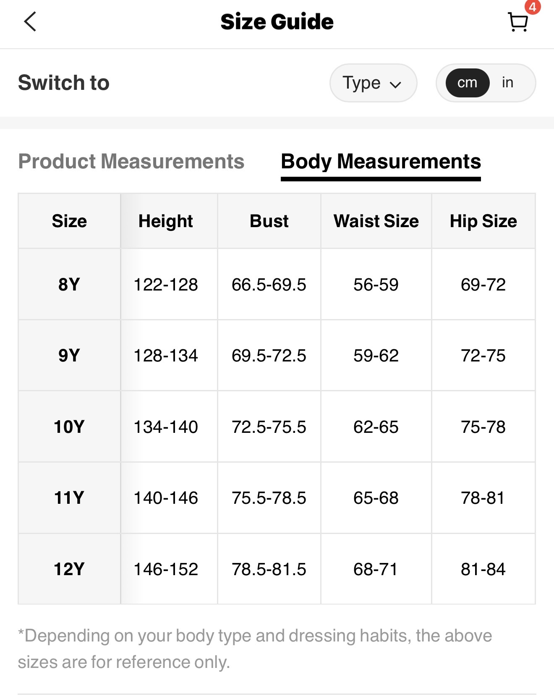The image size is (554, 699).
Task: Tap the Hip Size column header
Action: (483, 221)
